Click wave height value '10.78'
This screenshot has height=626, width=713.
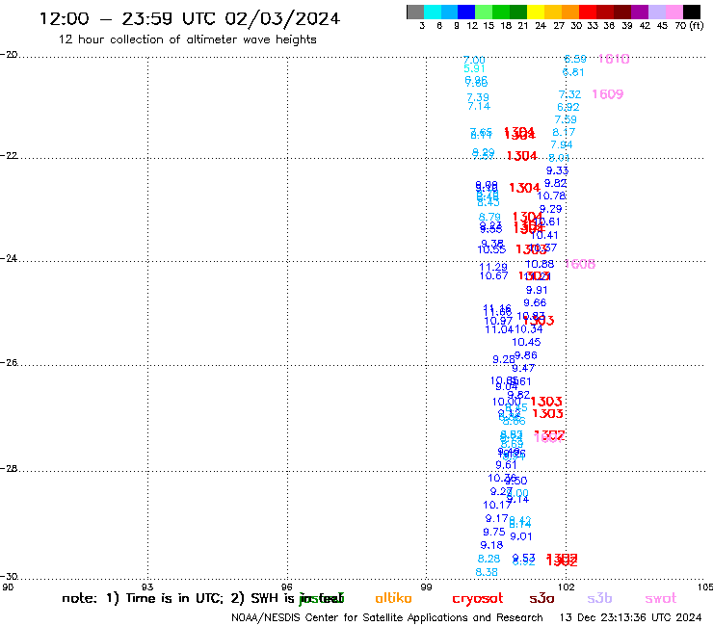click(x=551, y=196)
